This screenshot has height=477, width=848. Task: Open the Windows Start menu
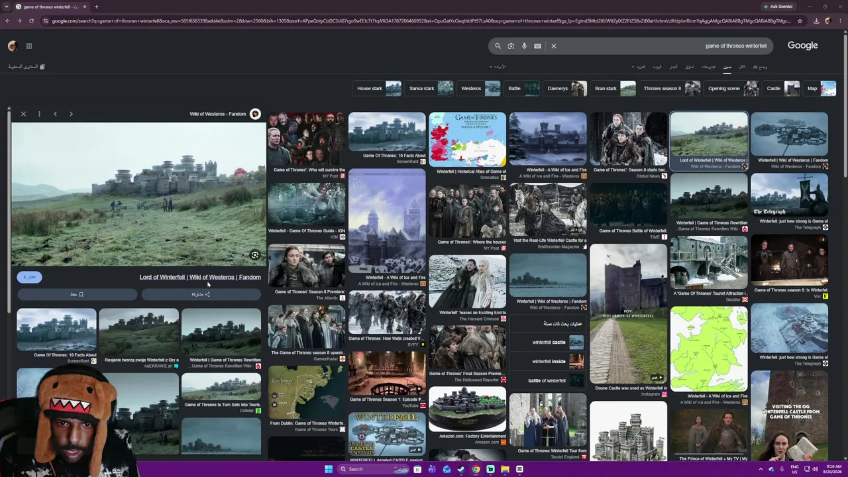coord(328,469)
